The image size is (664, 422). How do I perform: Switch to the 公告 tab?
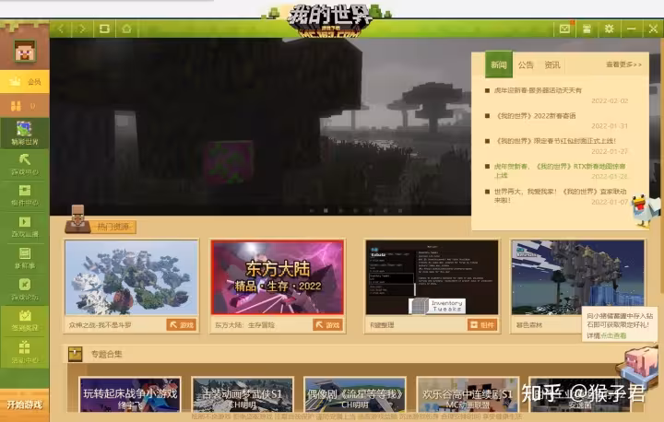pyautogui.click(x=526, y=64)
